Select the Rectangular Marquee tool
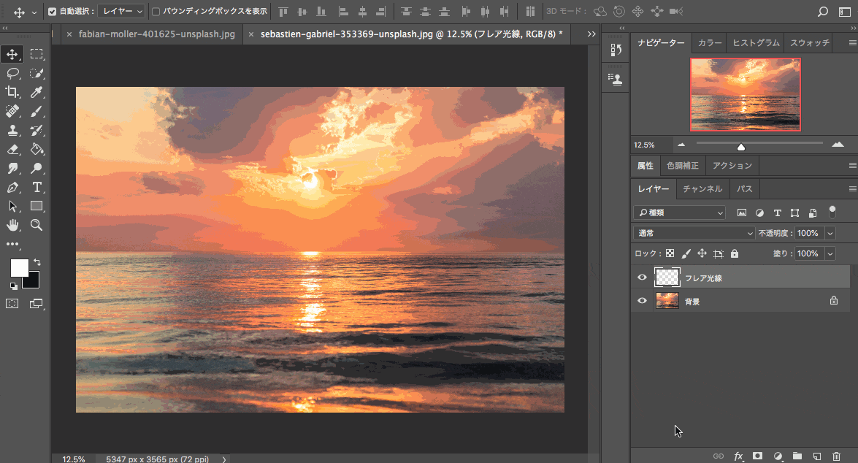The image size is (858, 463). click(37, 54)
